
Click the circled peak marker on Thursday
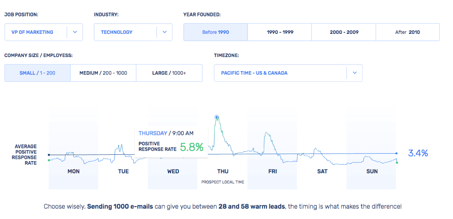point(217,117)
